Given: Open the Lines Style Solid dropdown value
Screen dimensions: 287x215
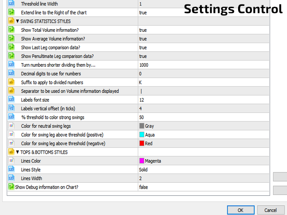Looking at the screenshot, I should tap(204, 169).
